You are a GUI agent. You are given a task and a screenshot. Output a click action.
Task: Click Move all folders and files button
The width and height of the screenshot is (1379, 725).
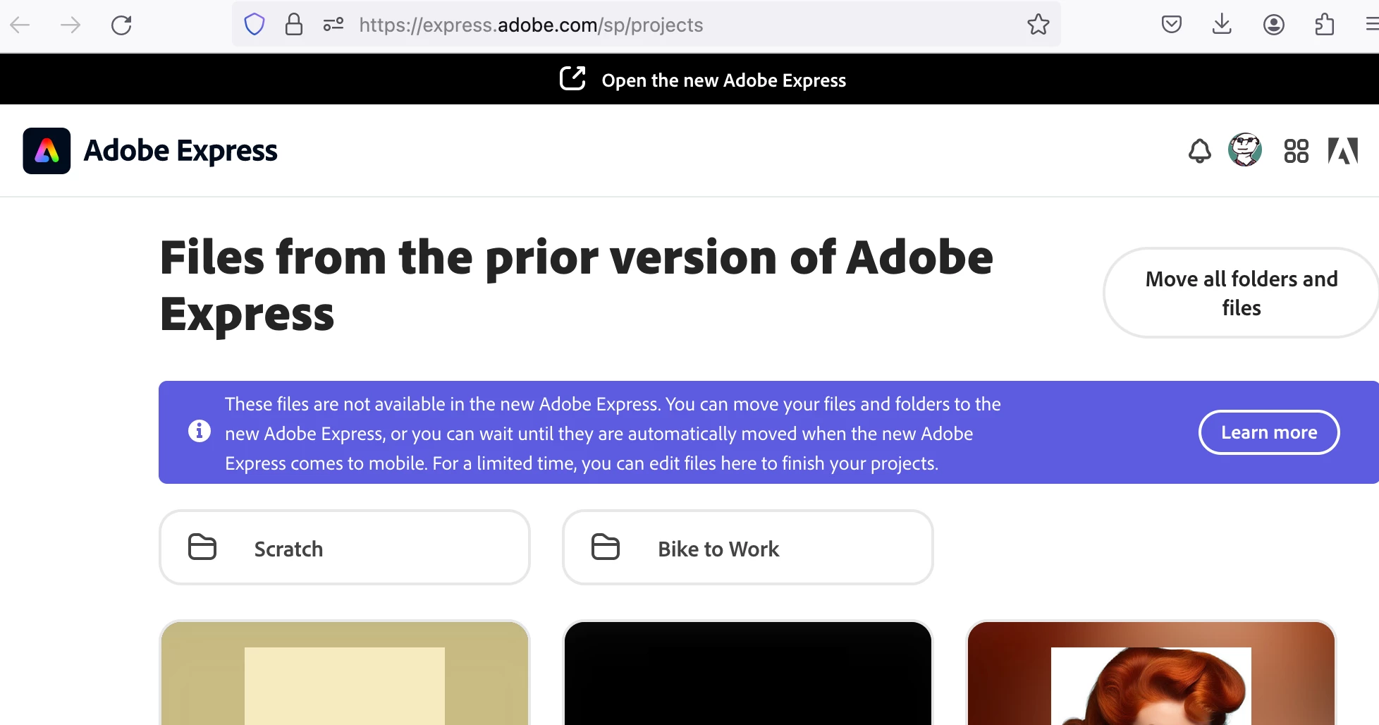click(x=1241, y=293)
